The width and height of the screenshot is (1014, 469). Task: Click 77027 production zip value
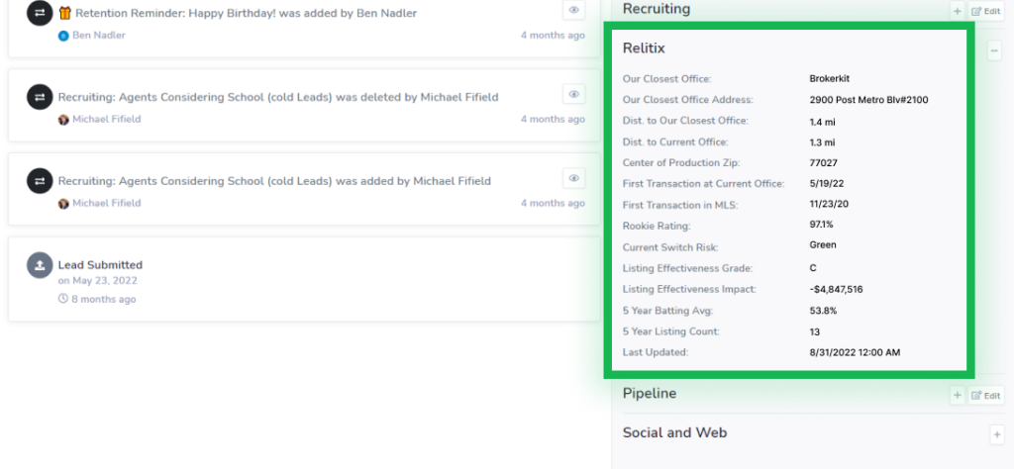(823, 163)
